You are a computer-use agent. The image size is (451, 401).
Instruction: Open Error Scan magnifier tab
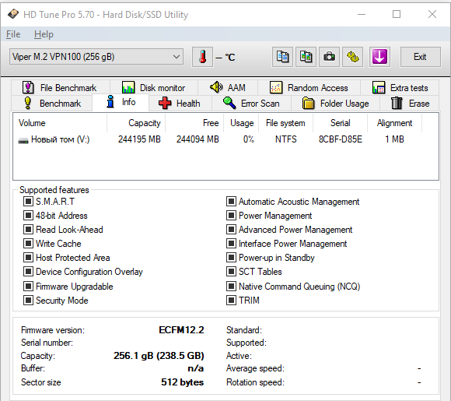point(251,103)
